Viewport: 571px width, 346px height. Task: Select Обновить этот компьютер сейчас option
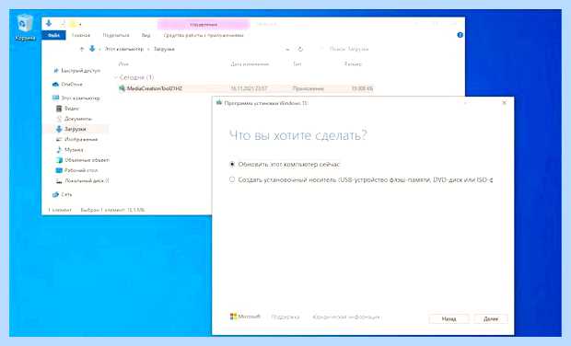tap(285, 165)
